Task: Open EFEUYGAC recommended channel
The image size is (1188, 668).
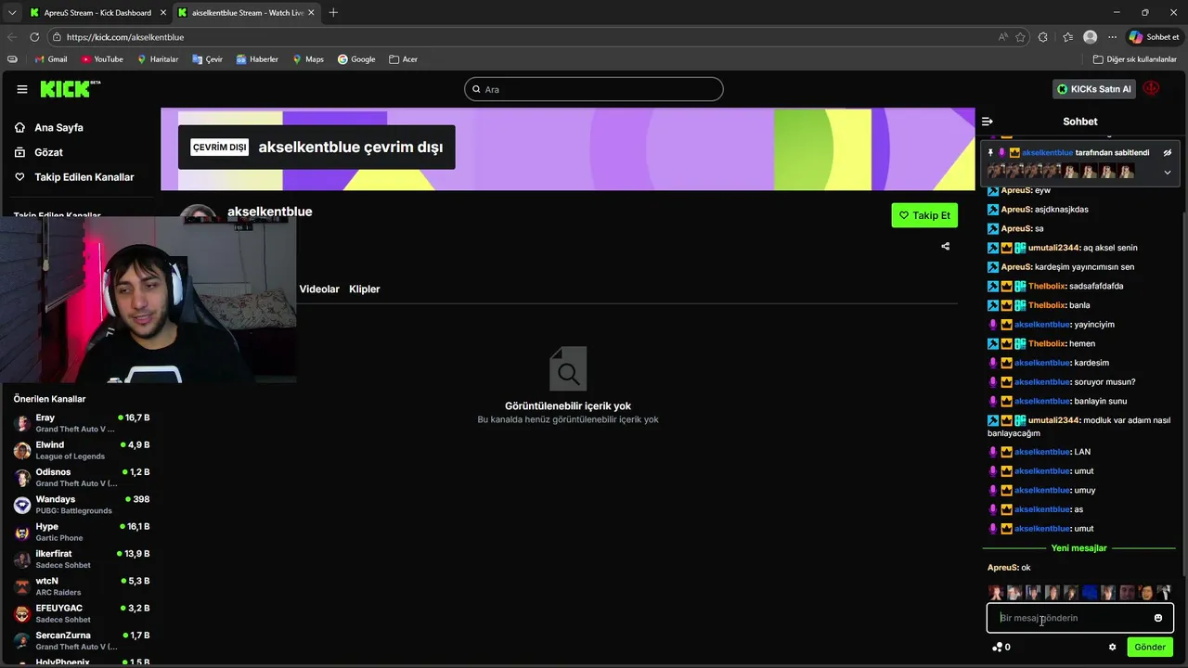Action: tap(82, 613)
